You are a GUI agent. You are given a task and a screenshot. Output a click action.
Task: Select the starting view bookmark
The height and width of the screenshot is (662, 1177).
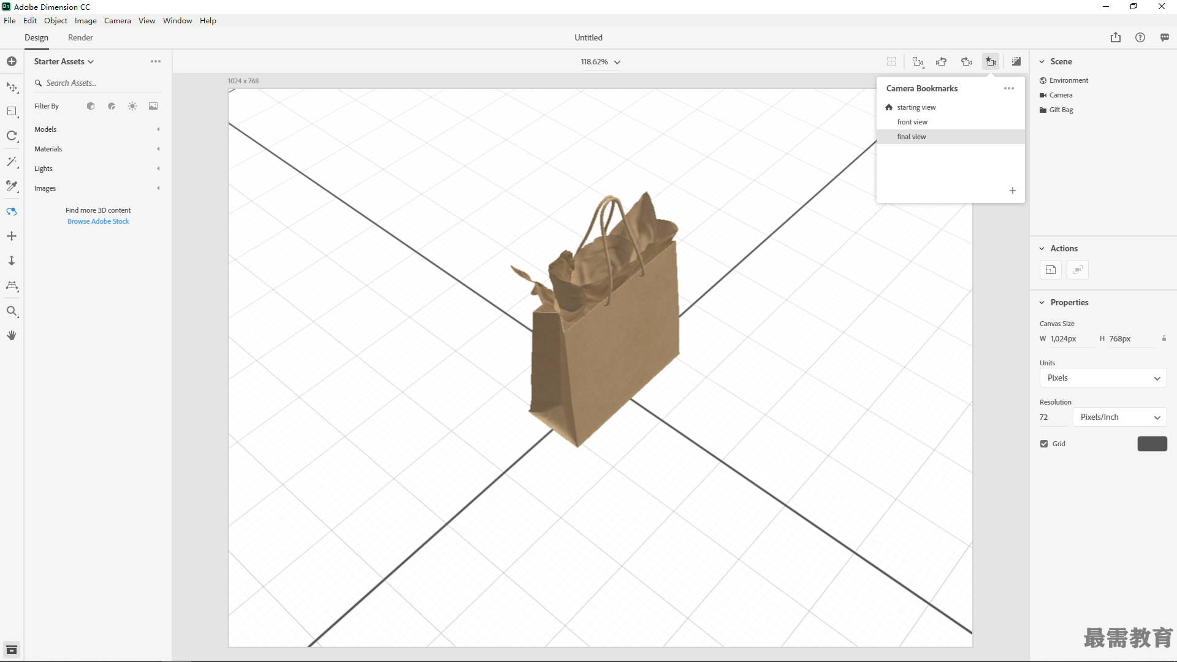951,107
